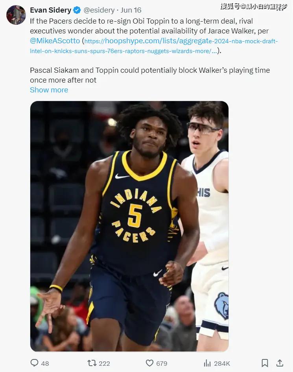Like the tweet with the heart icon
The width and height of the screenshot is (293, 372).
pos(149,363)
